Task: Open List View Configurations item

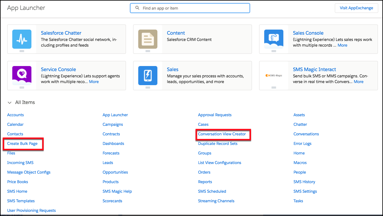Action: coord(220,163)
